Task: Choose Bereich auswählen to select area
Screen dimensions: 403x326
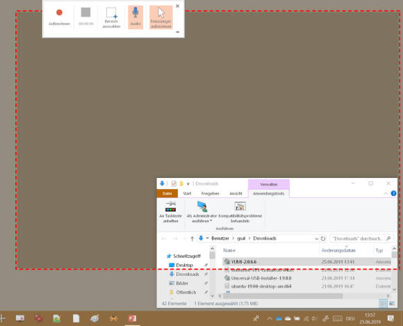Action: [x=111, y=17]
